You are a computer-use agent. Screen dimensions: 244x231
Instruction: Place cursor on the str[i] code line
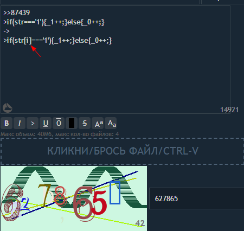(57, 41)
